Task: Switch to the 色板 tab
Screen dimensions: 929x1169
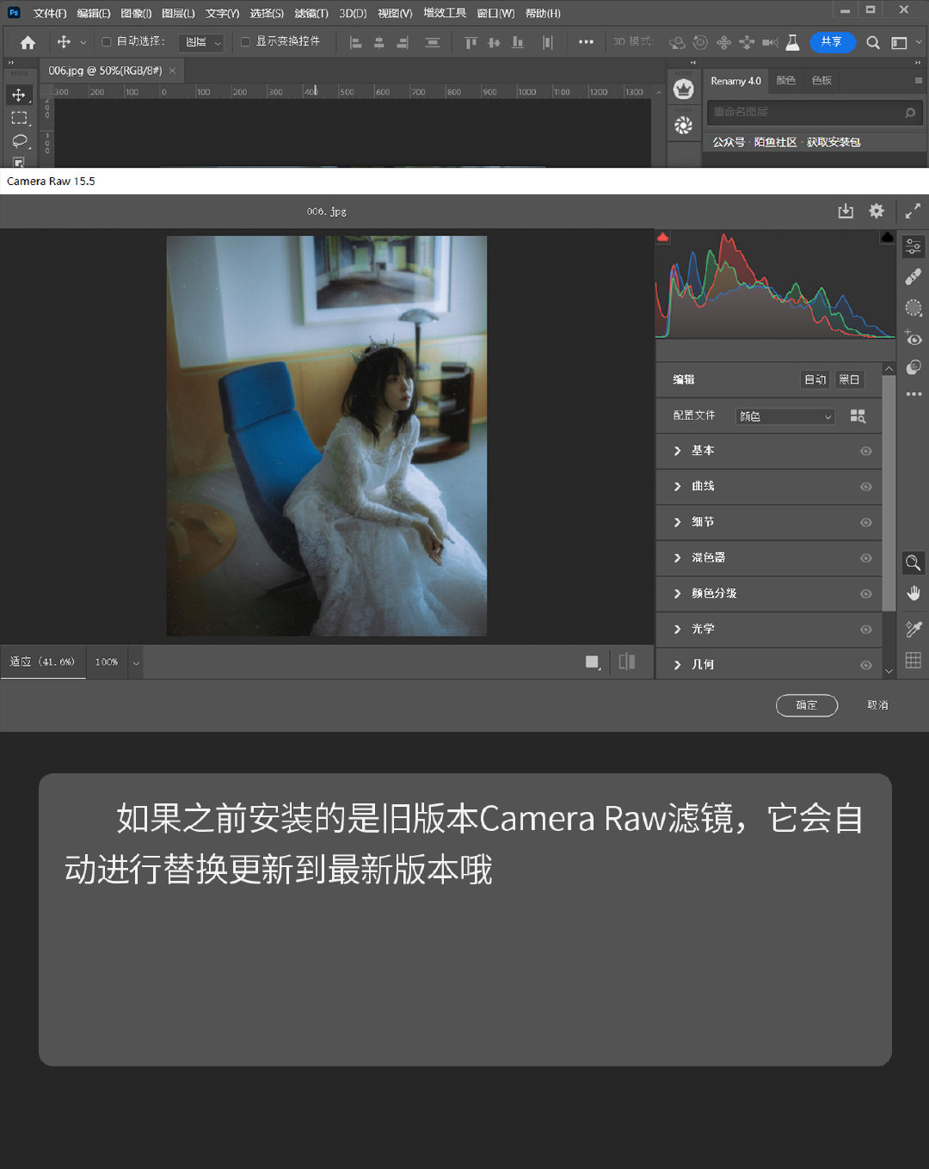Action: 821,81
